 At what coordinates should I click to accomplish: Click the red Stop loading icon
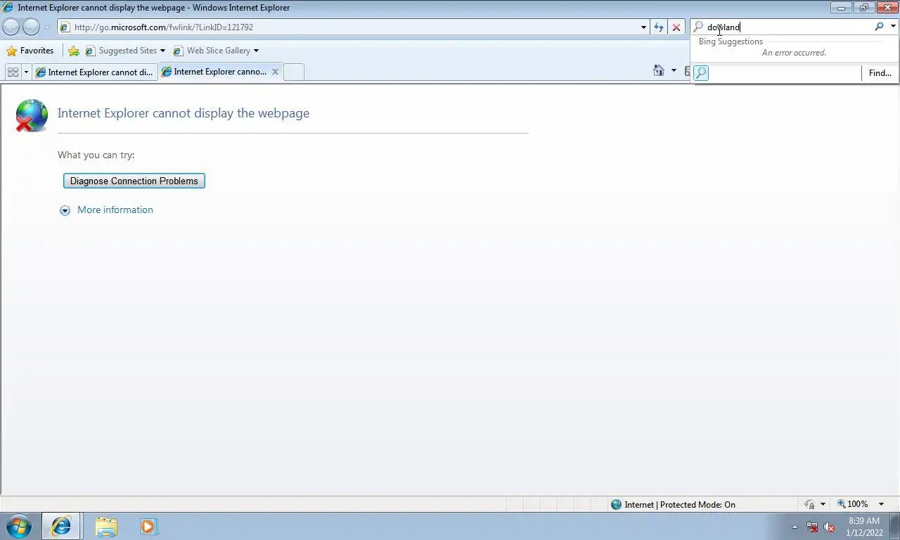point(676,27)
